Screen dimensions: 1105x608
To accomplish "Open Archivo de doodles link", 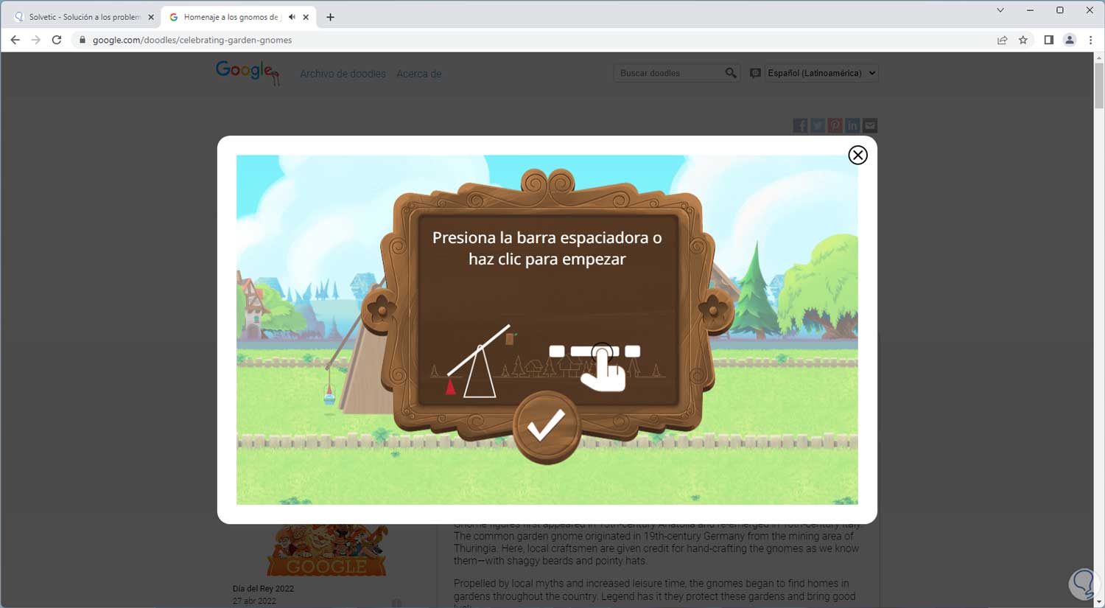I will 343,74.
